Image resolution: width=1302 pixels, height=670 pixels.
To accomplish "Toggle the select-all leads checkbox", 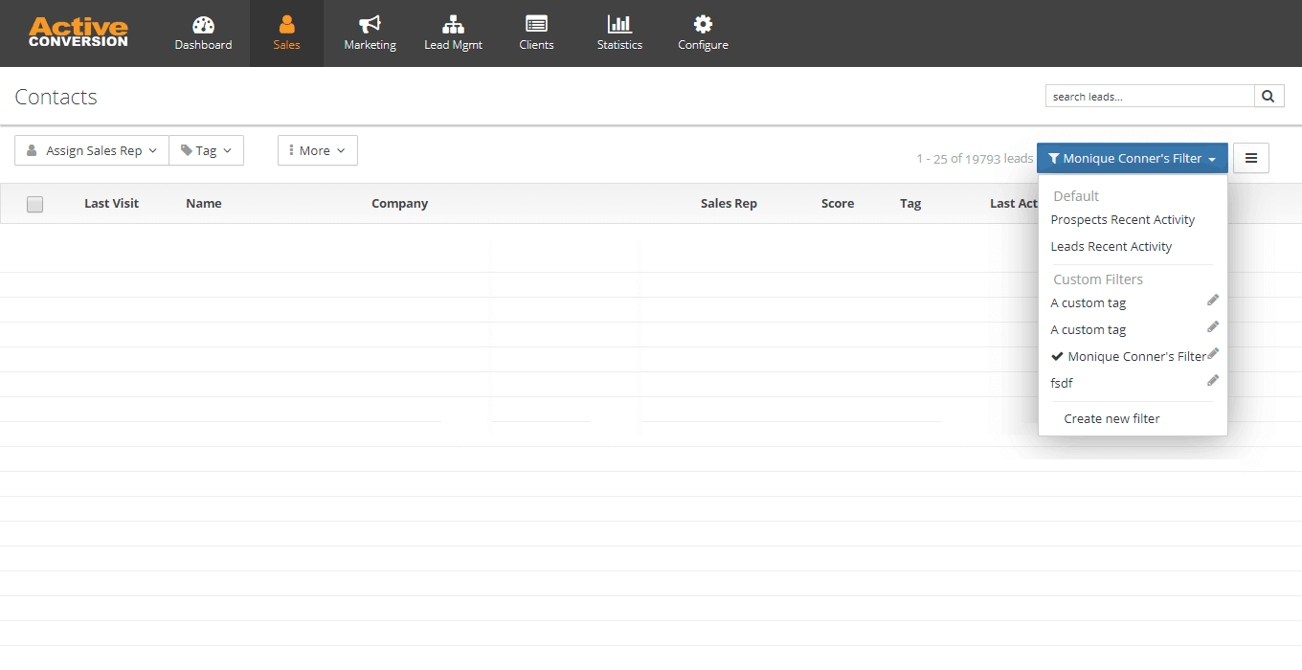I will [35, 204].
